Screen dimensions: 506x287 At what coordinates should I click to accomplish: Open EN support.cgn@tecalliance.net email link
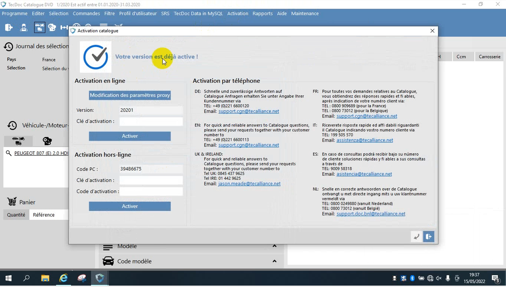[249, 145]
